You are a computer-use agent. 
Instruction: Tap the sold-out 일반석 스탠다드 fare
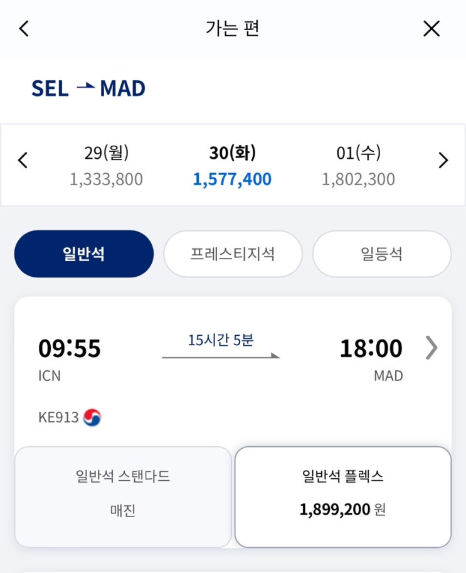pyautogui.click(x=123, y=496)
